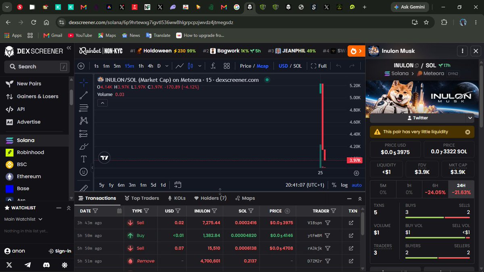The height and width of the screenshot is (272, 484).
Task: Switch chart currency to USD
Action: [283, 66]
